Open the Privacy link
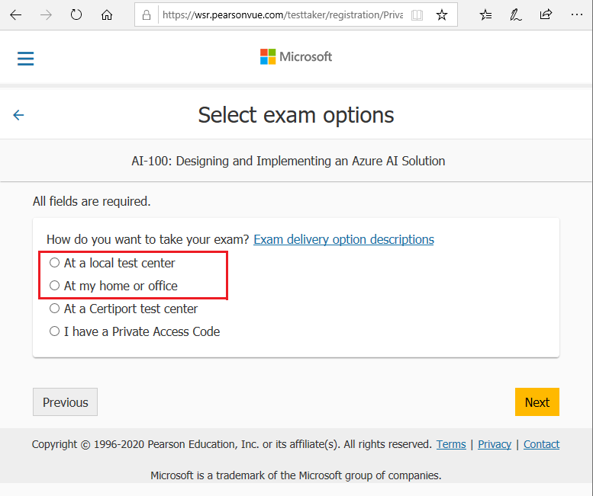The image size is (593, 496). pos(495,444)
